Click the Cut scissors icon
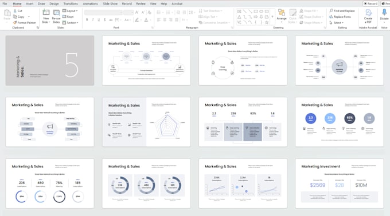The image size is (390, 216). (x=15, y=11)
